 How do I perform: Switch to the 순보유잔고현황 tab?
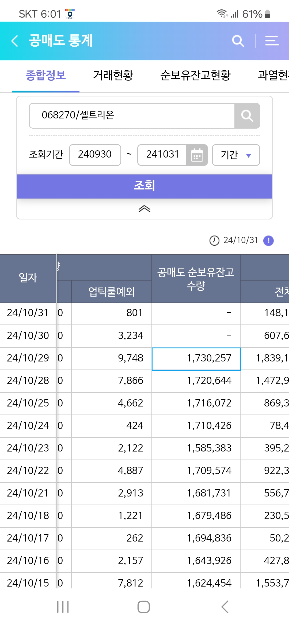[195, 75]
